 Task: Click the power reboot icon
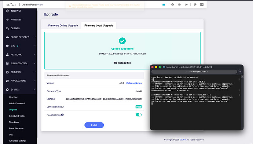pos(179,5)
